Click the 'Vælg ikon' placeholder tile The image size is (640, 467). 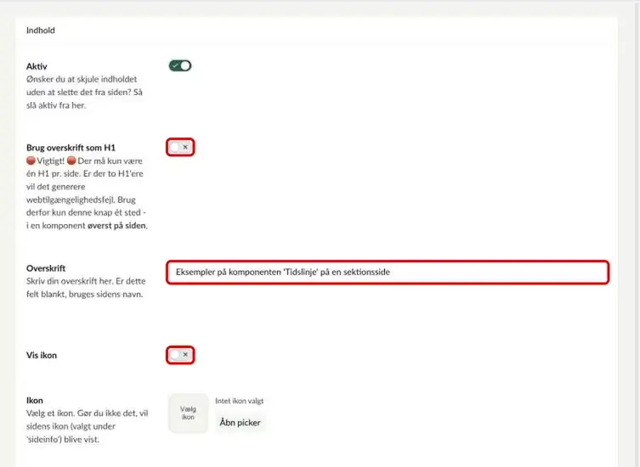point(188,413)
